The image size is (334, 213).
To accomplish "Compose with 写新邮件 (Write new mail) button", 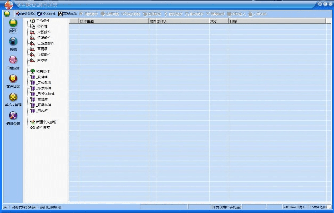I will 67,13.
